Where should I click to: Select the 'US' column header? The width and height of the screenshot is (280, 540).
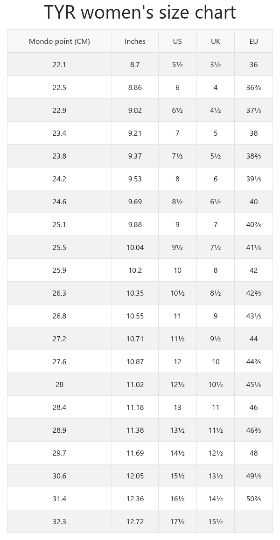(177, 42)
